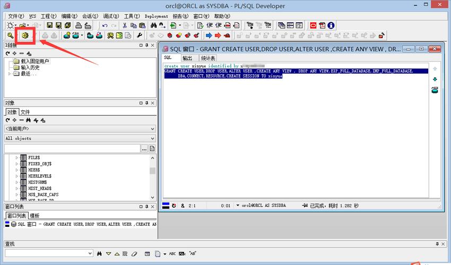Switch to the Templates tab
Viewport: 451px width, 265px height.
34,216
